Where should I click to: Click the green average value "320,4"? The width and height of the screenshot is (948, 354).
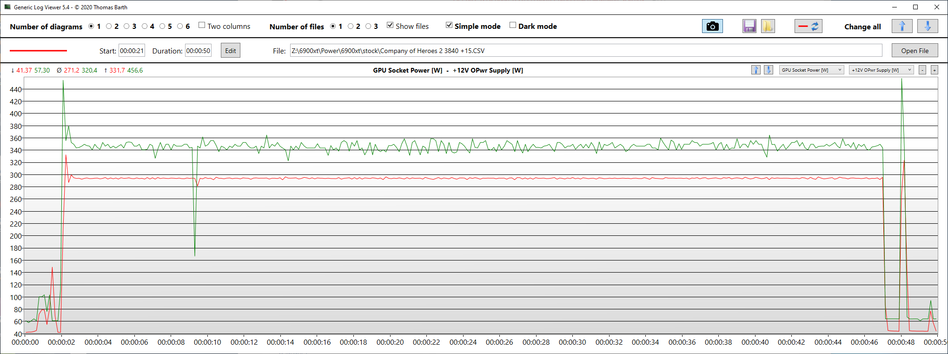[x=90, y=70]
